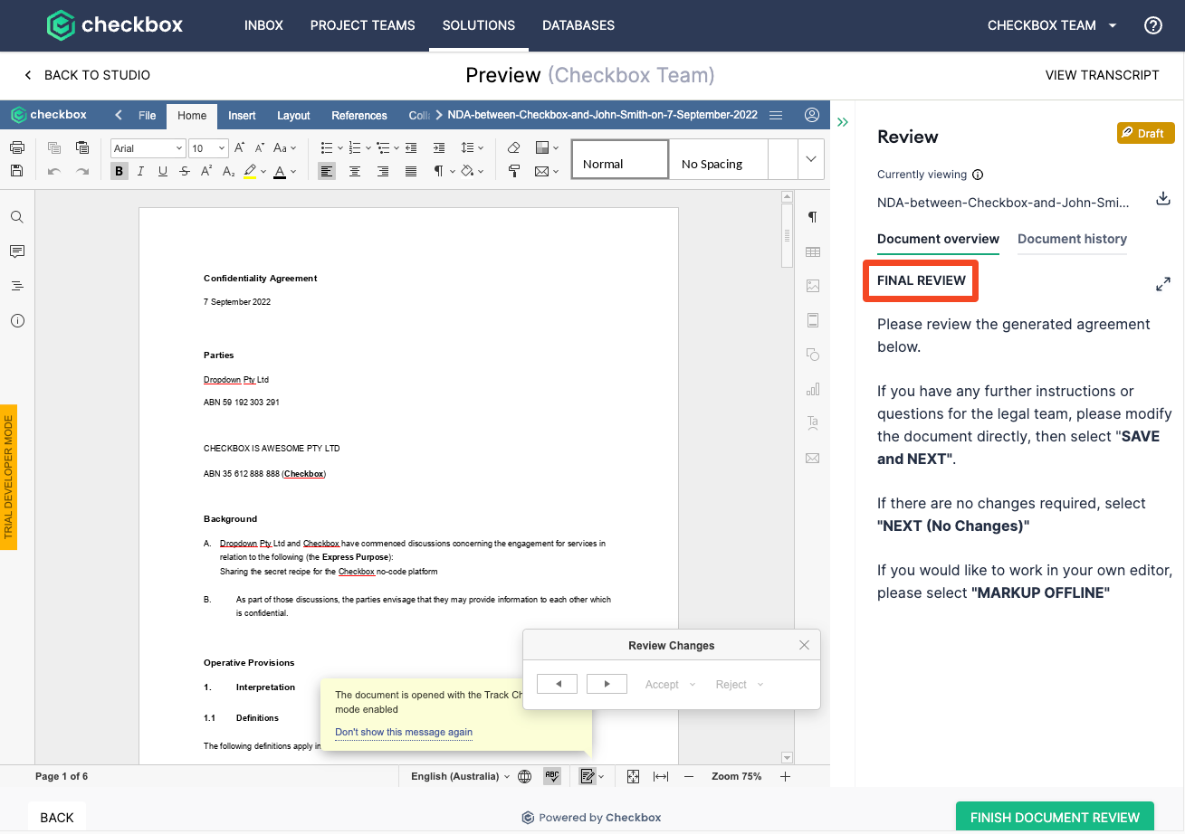Toggle fit to page zoom

tap(634, 776)
